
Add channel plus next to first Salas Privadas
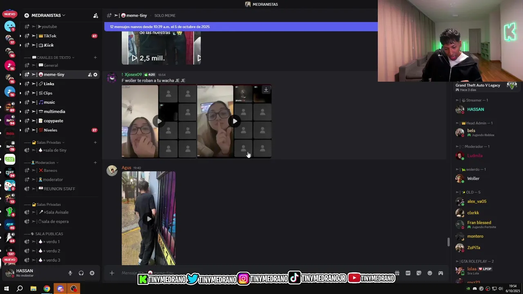95,143
